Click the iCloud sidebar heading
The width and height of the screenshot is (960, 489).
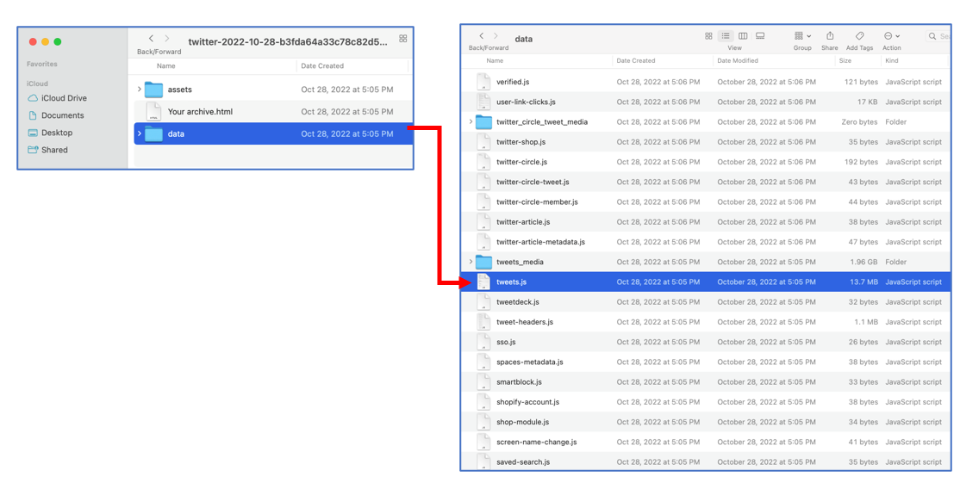click(x=37, y=84)
